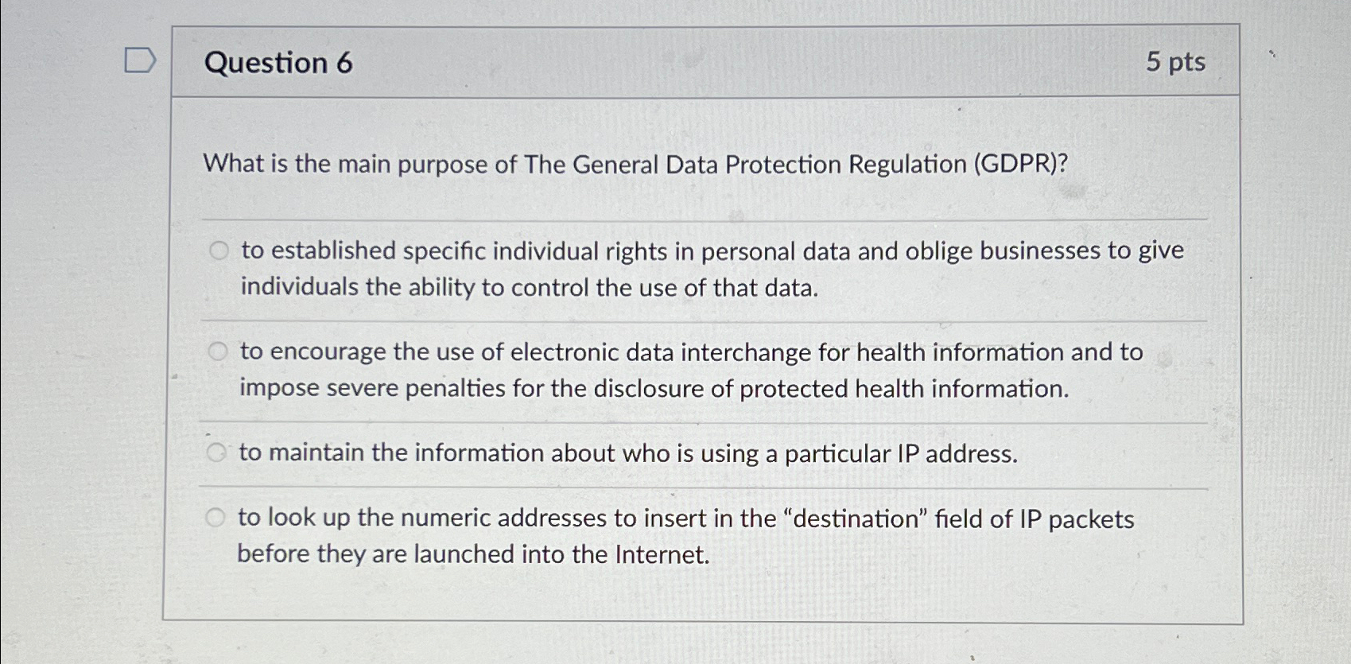Image resolution: width=1351 pixels, height=664 pixels.
Task: Click the answer about maintaining IP address information
Action: click(628, 453)
